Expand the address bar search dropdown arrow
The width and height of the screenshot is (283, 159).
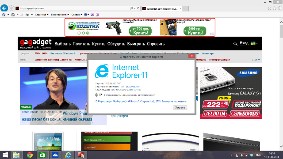click(134, 8)
